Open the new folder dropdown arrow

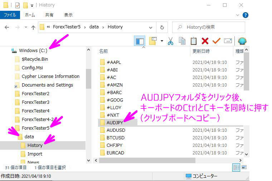(162, 41)
